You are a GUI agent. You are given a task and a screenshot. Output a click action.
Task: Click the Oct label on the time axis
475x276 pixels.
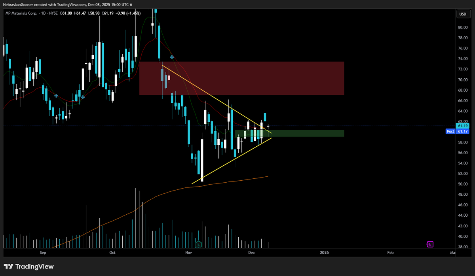pos(112,252)
